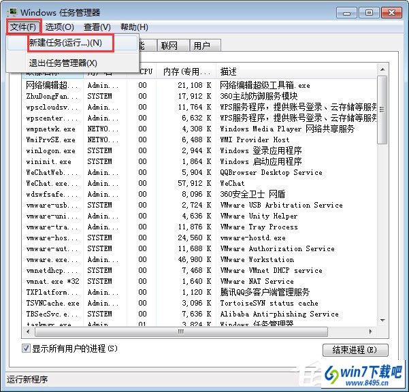The height and width of the screenshot is (392, 409).
Task: Select the wpscloudsv... process row
Action: tap(199, 108)
